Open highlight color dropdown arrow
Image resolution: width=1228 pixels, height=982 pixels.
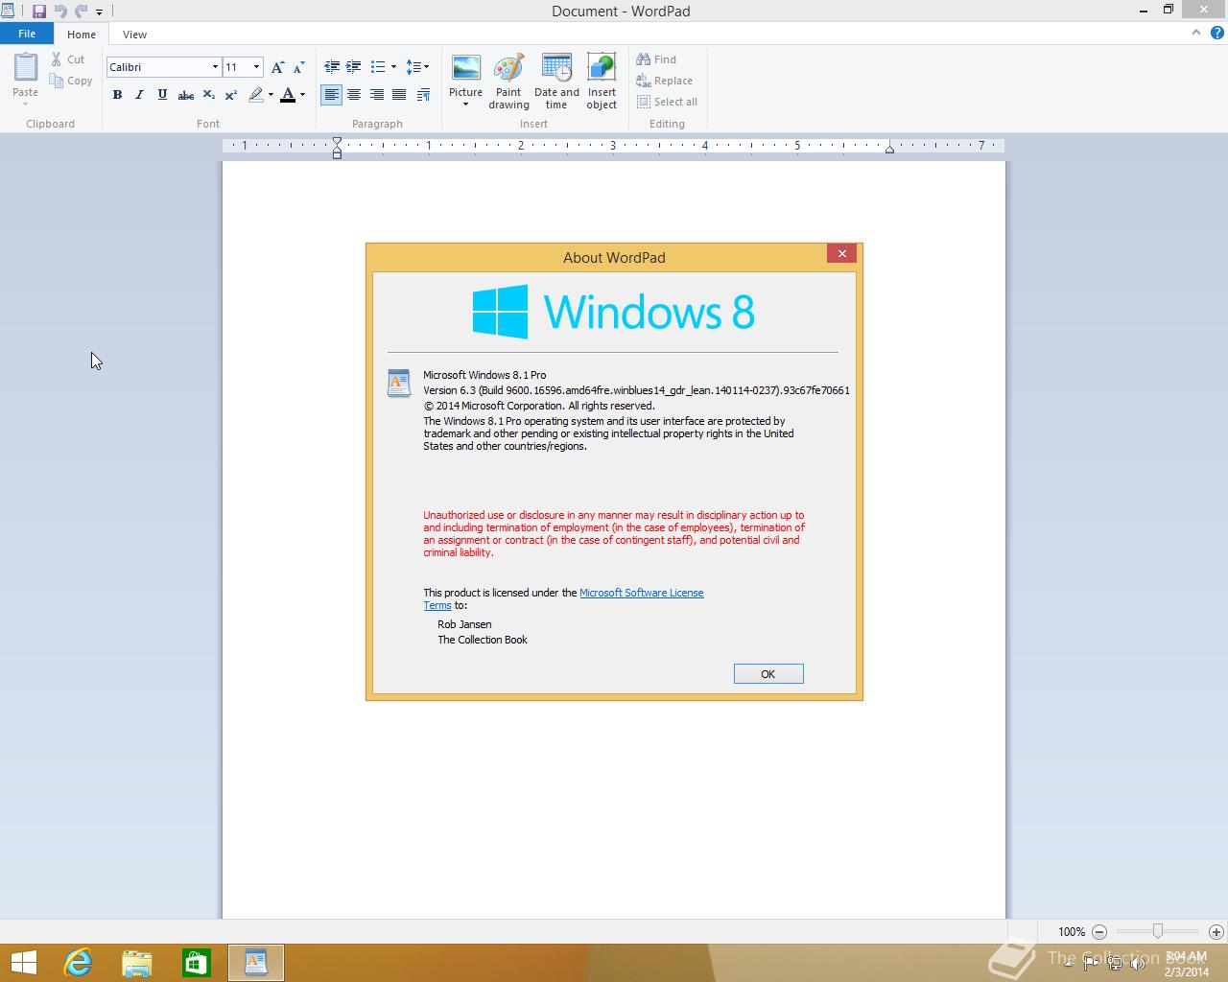271,95
